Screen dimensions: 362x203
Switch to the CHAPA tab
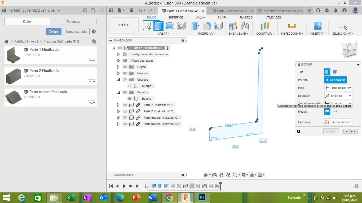pos(222,17)
